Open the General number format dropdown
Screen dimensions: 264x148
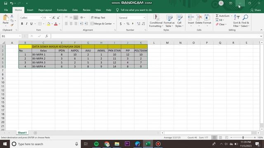[144, 18]
